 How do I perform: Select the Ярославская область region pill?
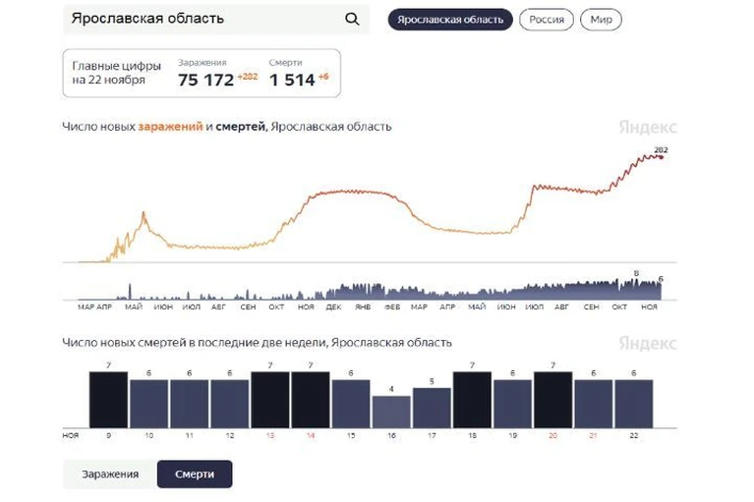(x=450, y=20)
